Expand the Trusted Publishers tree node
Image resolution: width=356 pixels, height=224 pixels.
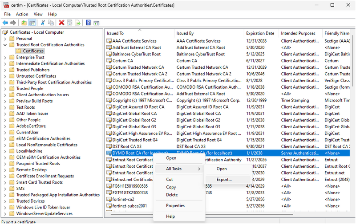[x=5, y=70]
